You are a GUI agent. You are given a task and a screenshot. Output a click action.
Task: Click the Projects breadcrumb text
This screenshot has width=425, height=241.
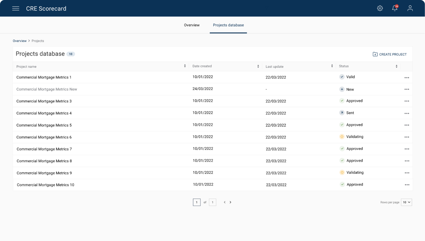(38, 41)
